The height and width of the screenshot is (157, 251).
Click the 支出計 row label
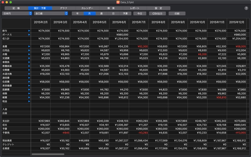[x=6, y=121]
